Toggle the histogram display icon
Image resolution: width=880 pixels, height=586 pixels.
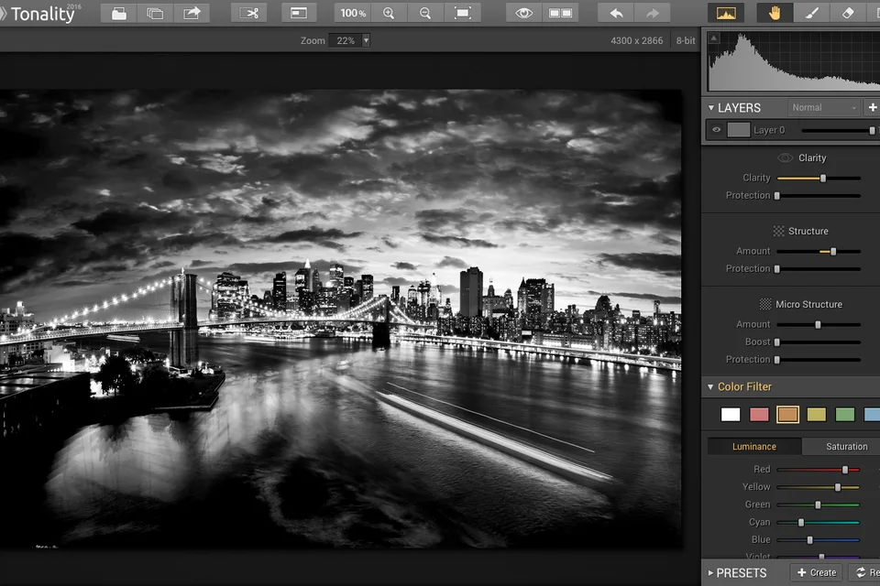pyautogui.click(x=726, y=13)
